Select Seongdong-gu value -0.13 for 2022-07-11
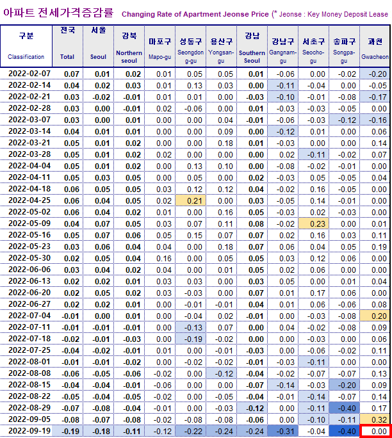This screenshot has width=392, height=438. [190, 327]
